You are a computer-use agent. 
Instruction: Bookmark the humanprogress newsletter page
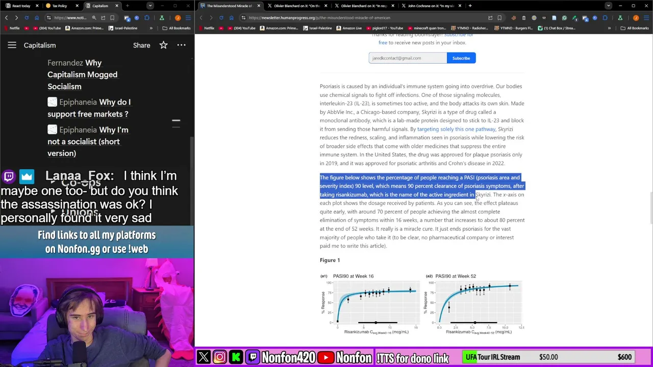(x=499, y=18)
